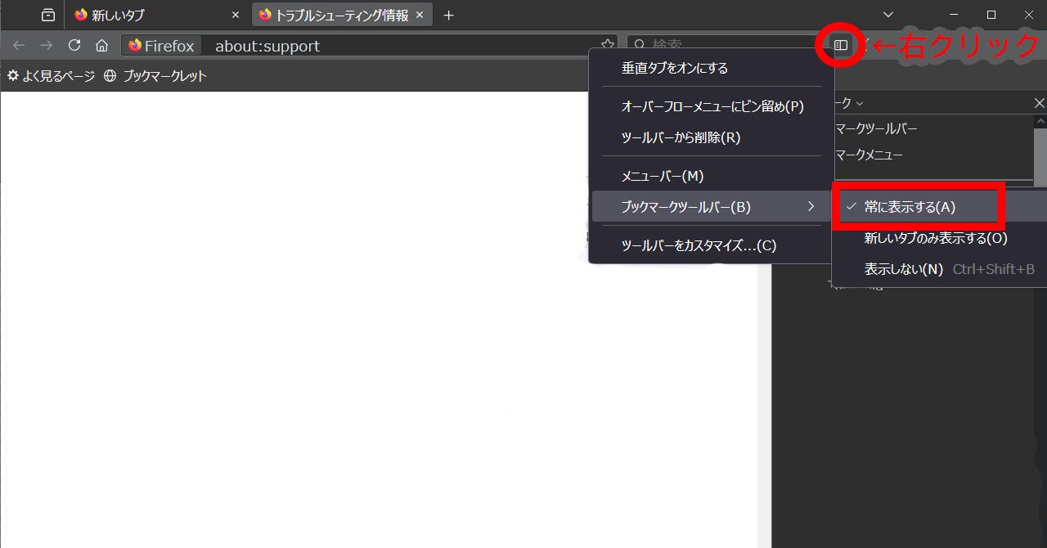Open Firefox View at the top left

(47, 14)
